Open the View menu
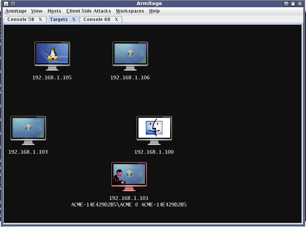The height and width of the screenshot is (227, 306). (37, 11)
